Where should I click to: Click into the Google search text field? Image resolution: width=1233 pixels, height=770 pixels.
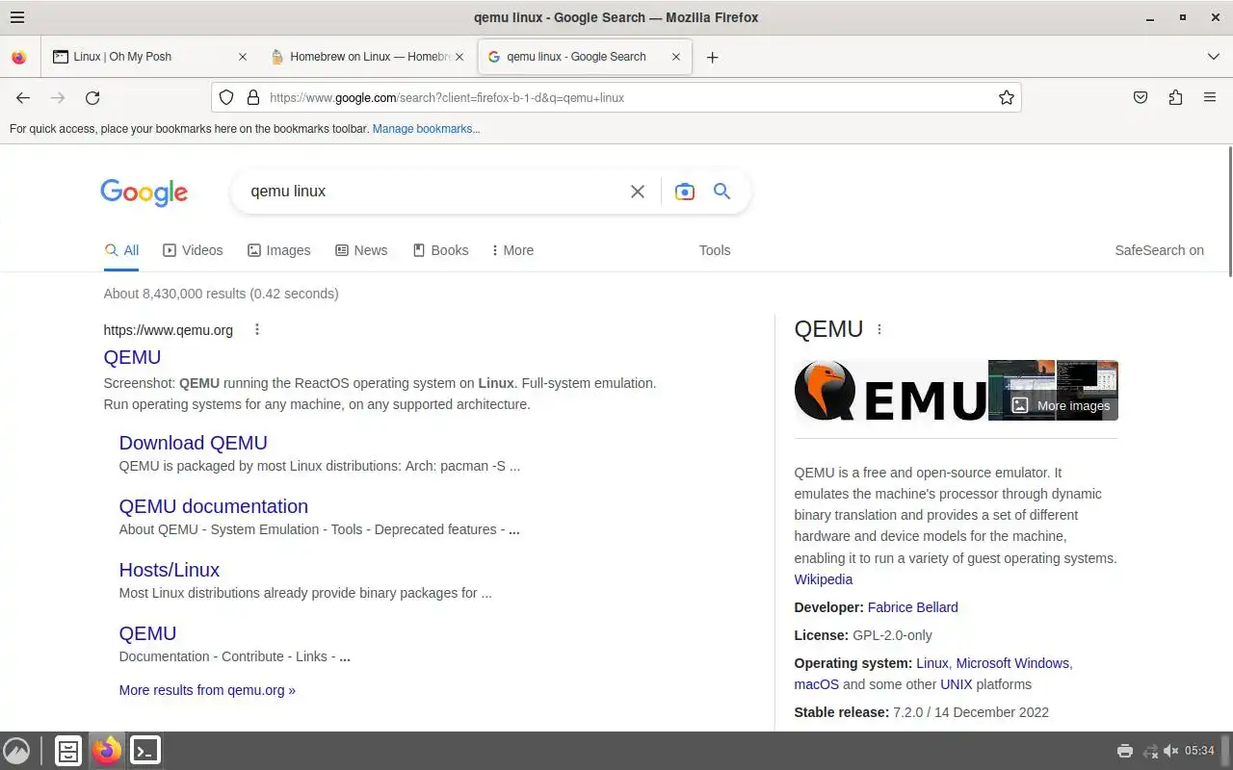(x=433, y=192)
